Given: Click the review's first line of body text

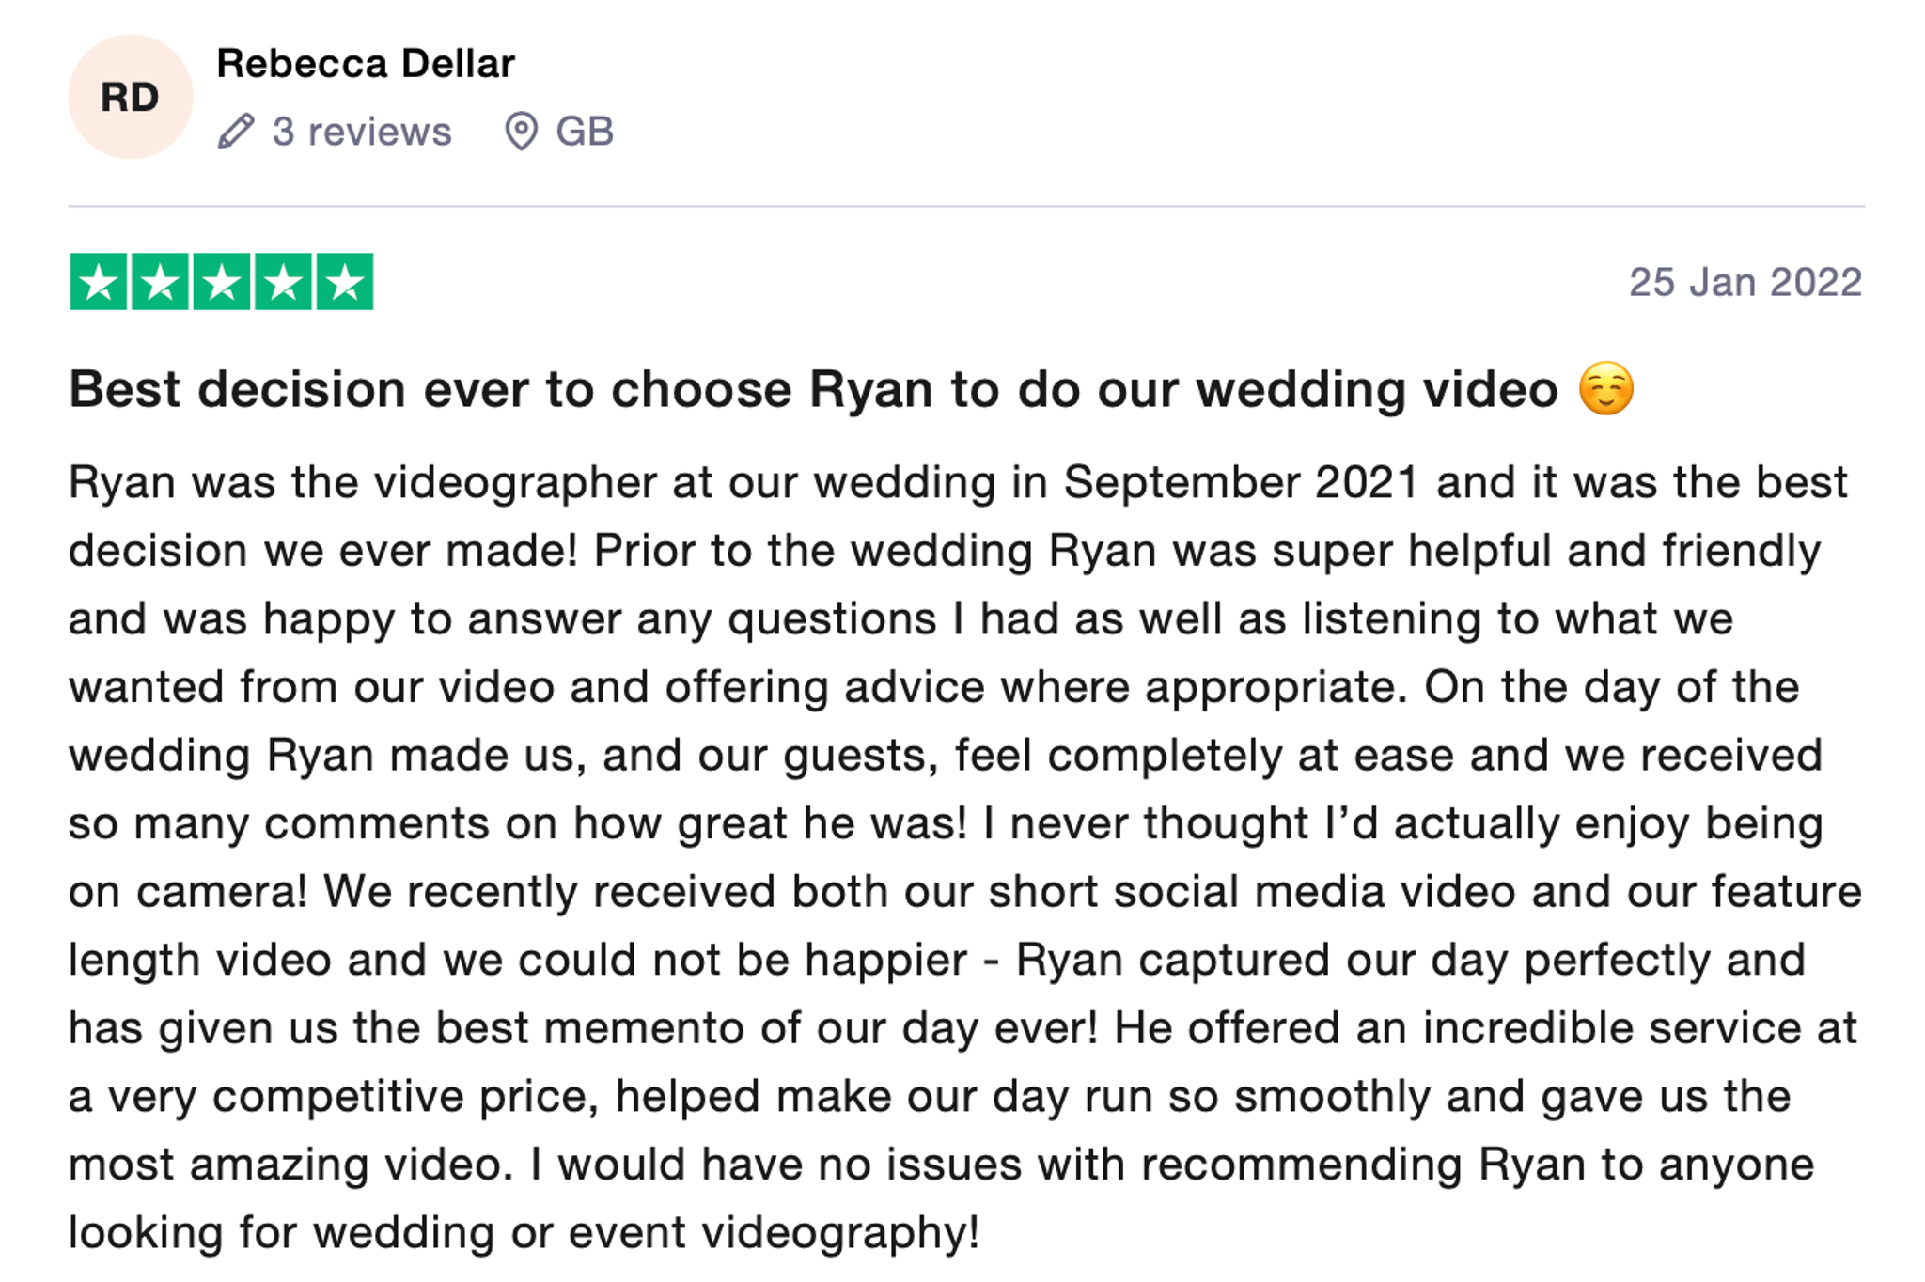Looking at the screenshot, I should coord(958,483).
